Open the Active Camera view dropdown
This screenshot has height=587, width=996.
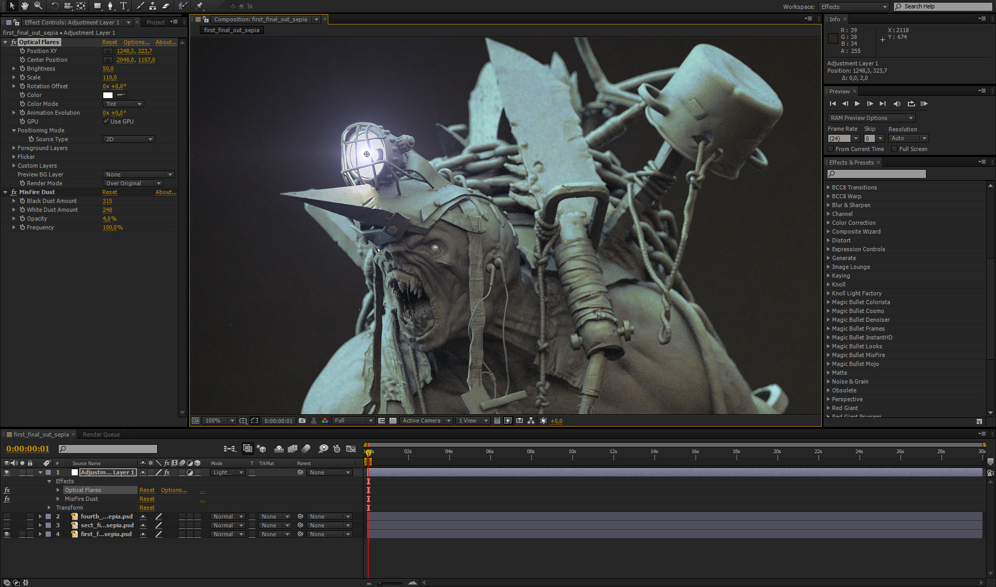(x=426, y=420)
